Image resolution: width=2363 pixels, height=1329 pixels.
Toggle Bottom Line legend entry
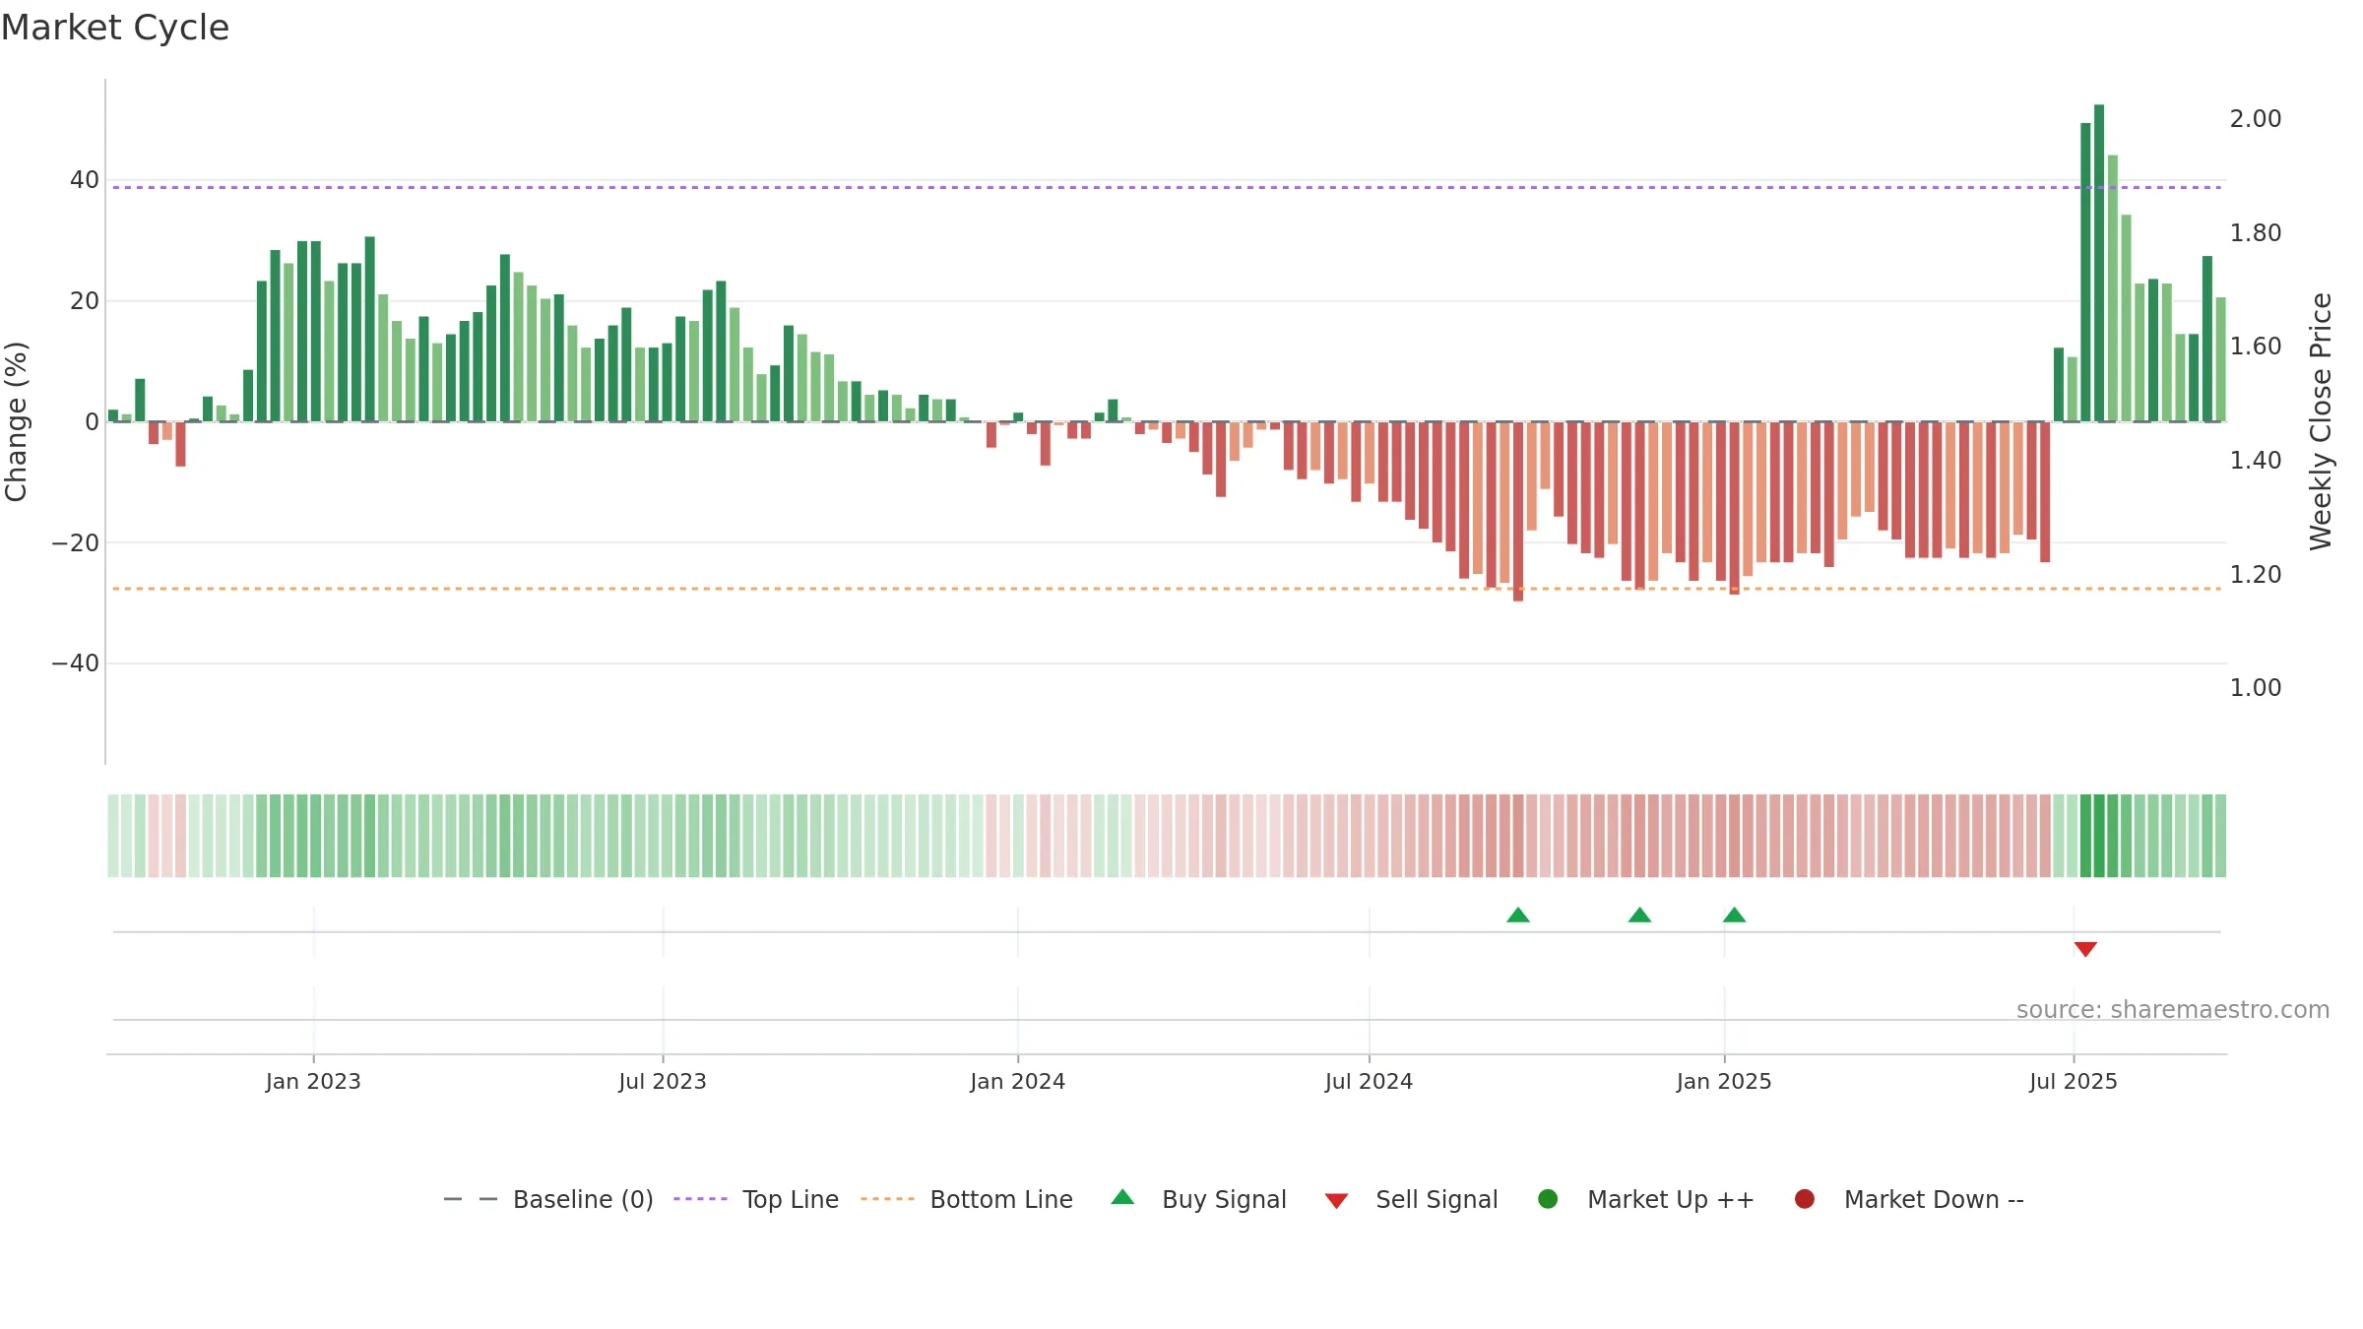coord(967,1199)
